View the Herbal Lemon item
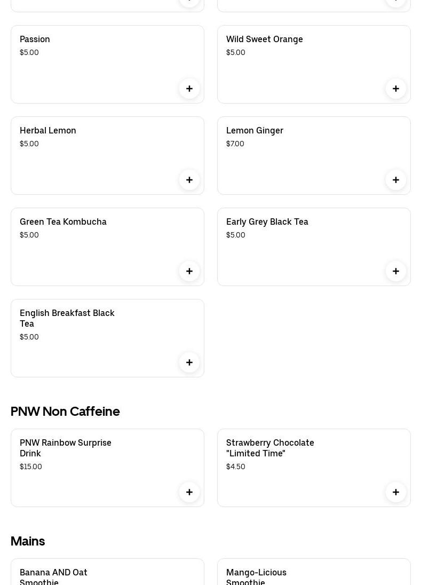 point(48,131)
